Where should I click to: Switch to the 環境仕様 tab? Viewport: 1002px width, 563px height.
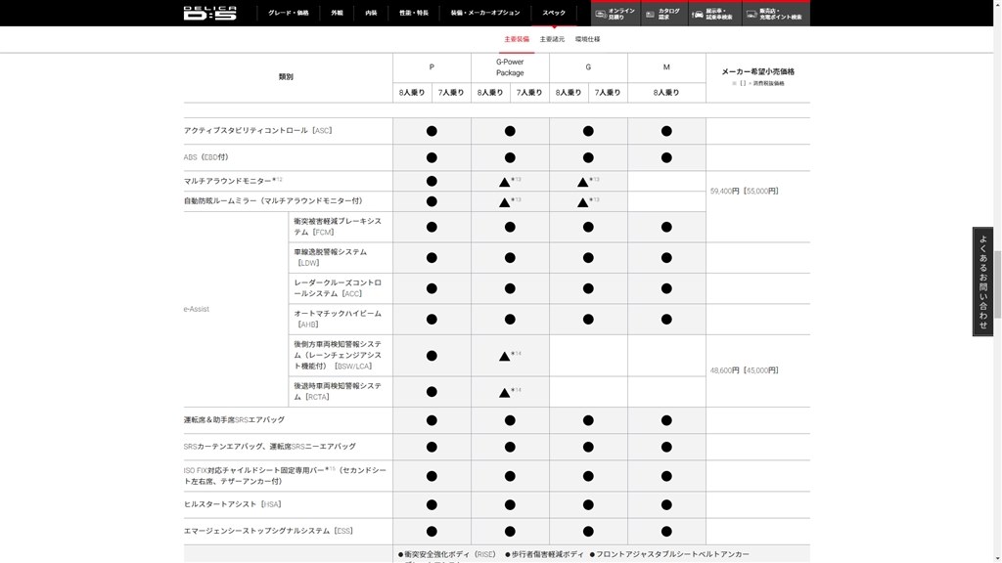tap(588, 39)
